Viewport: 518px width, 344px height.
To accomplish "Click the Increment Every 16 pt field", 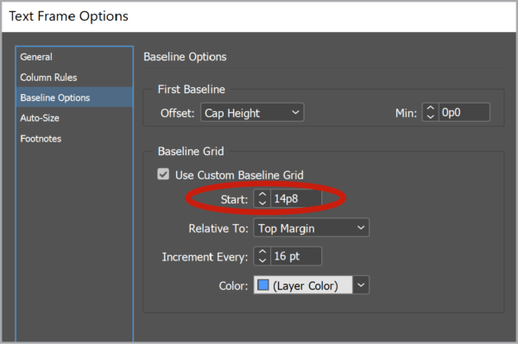I will (x=296, y=256).
